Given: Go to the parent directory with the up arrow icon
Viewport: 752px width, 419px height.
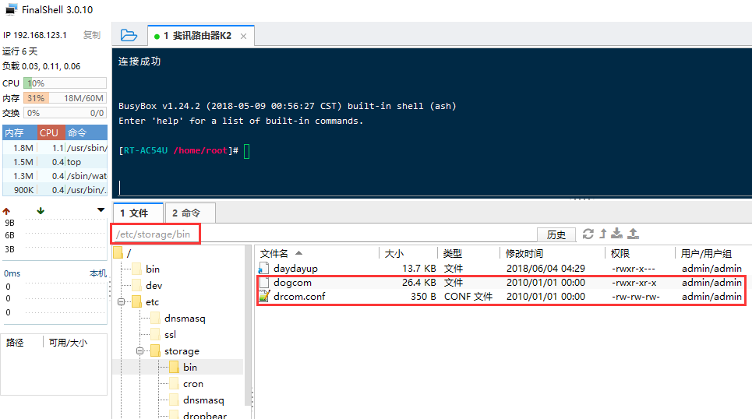Looking at the screenshot, I should pyautogui.click(x=603, y=234).
